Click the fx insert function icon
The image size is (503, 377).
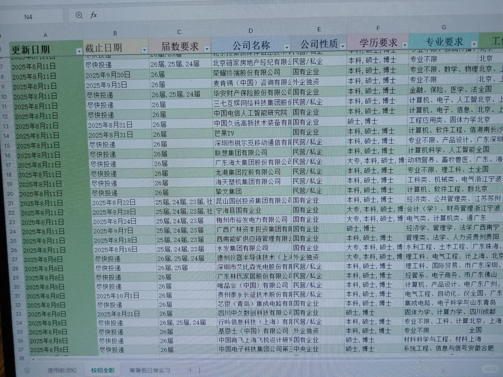94,15
